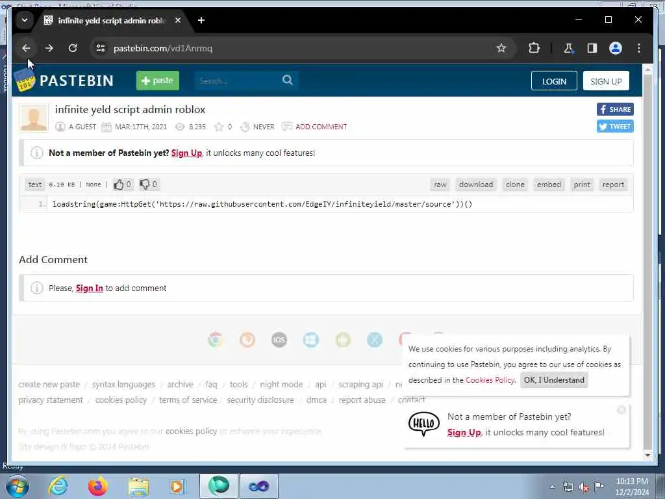Report this paste
The image size is (665, 499).
pos(613,185)
